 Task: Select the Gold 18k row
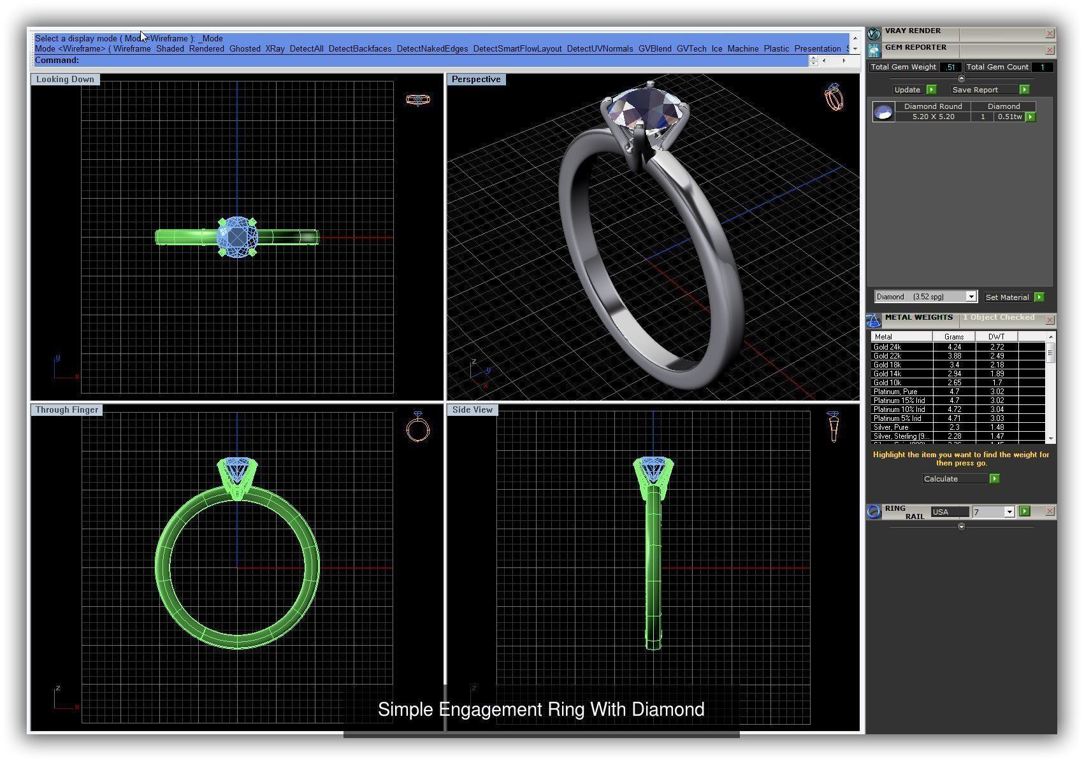[958, 365]
